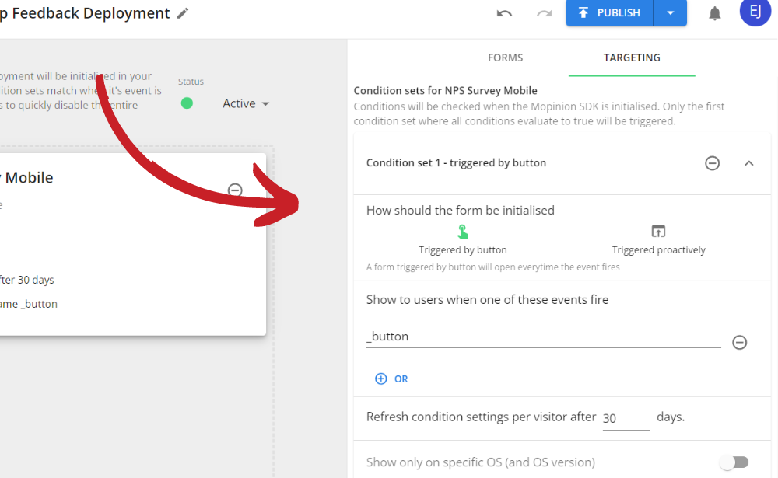This screenshot has height=478, width=778.
Task: Click the 30 days refresh input field
Action: click(x=626, y=417)
